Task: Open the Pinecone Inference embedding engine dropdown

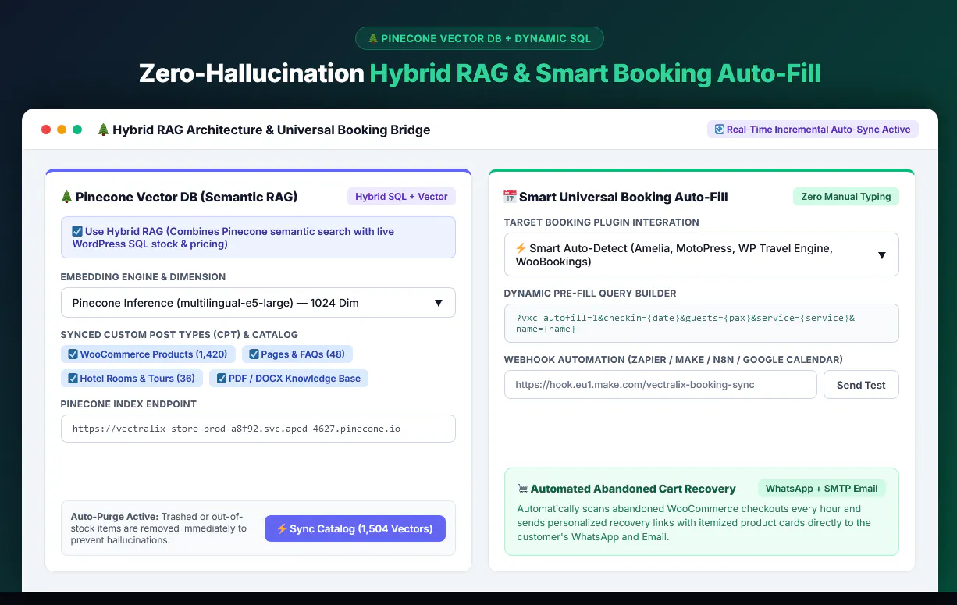Action: coord(258,303)
